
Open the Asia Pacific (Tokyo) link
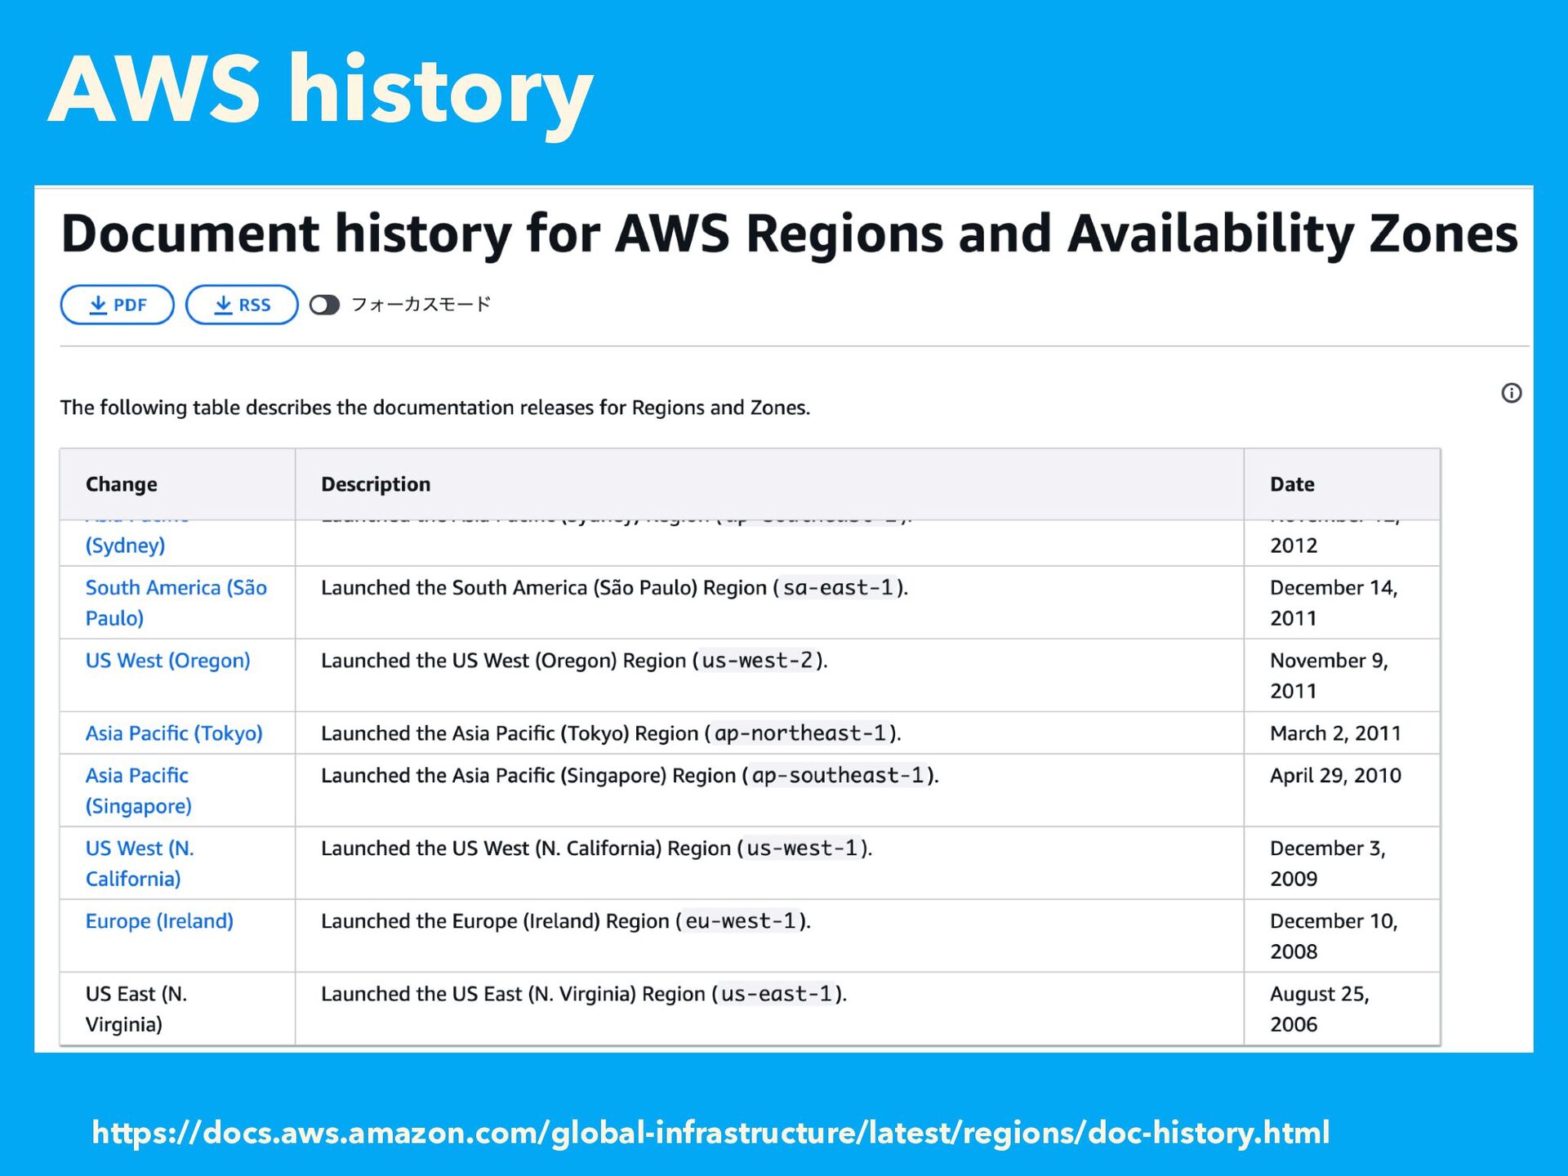(174, 733)
